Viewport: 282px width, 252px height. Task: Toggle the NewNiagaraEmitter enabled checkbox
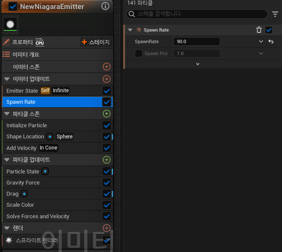13,6
